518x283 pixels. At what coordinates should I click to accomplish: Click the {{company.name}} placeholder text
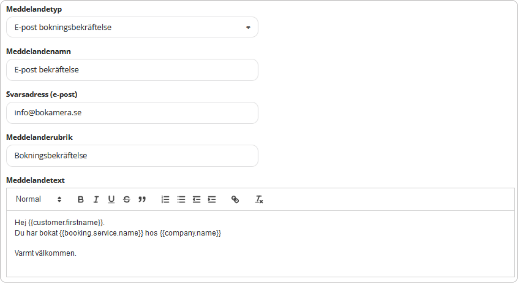(x=190, y=234)
